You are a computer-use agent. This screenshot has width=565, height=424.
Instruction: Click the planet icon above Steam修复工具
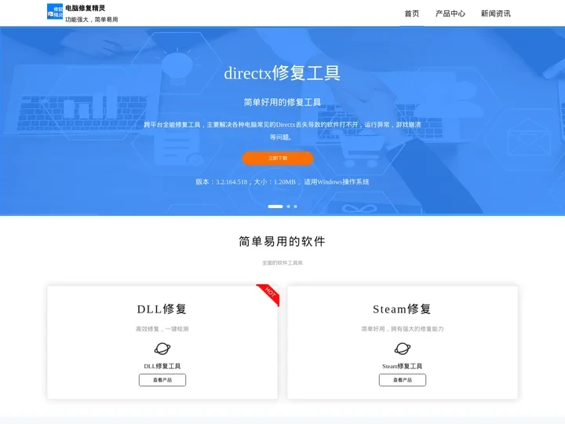(402, 349)
